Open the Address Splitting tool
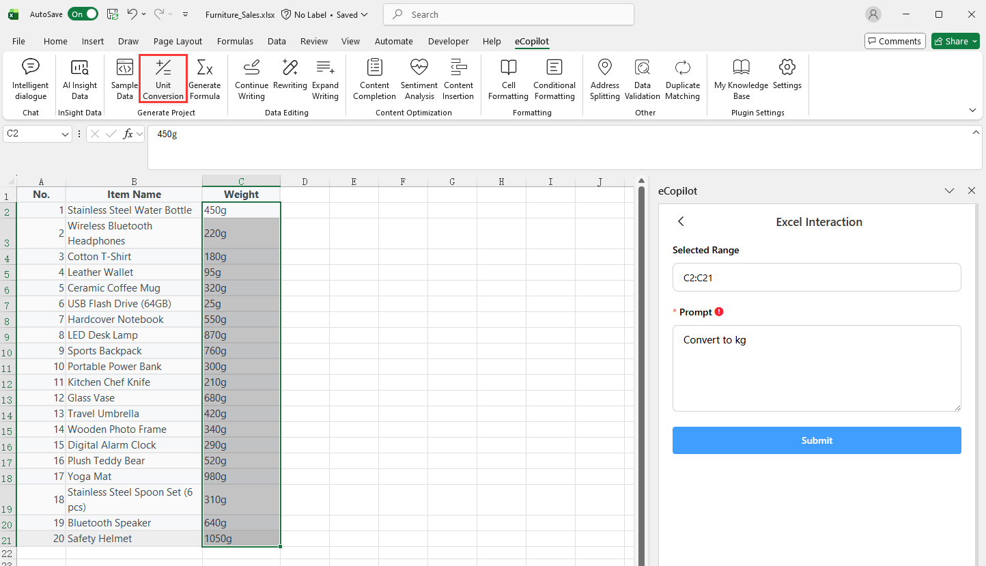 point(604,79)
